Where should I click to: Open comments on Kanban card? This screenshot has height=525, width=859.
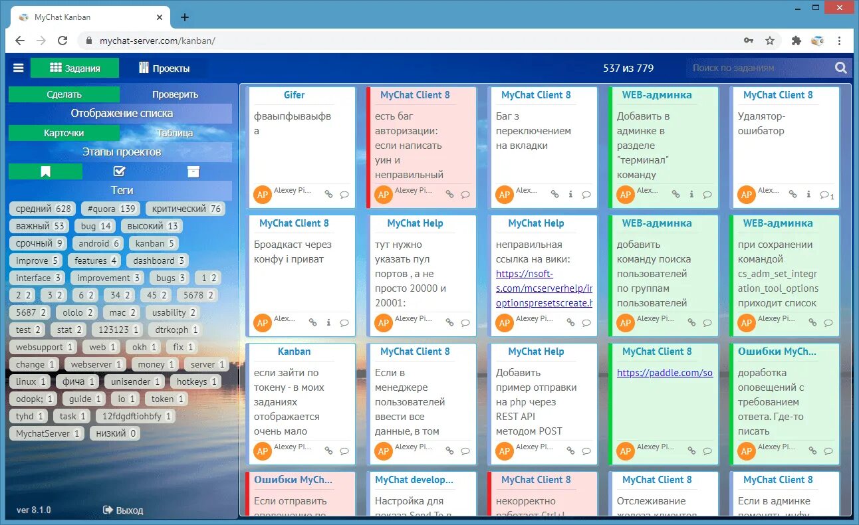344,451
